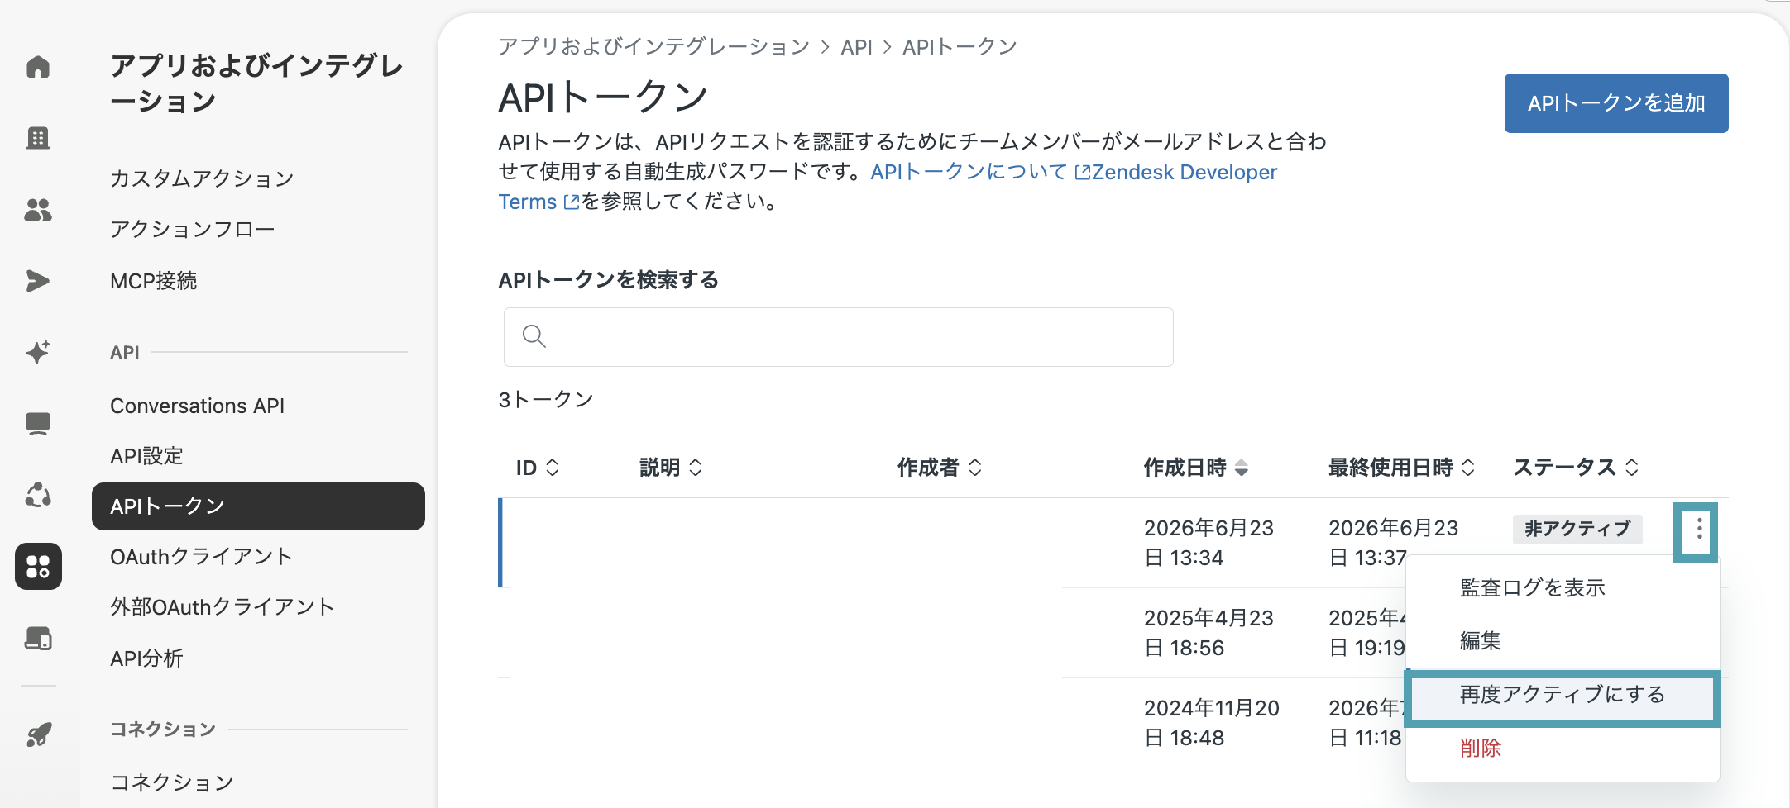Sort by 最終使用日時 column
The width and height of the screenshot is (1790, 808).
(x=1401, y=468)
